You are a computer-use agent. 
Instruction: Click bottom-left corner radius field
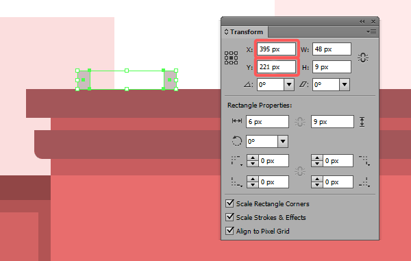(273, 182)
